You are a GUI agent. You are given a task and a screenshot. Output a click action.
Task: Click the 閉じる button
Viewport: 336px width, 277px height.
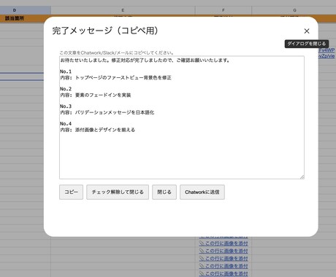[164, 192]
